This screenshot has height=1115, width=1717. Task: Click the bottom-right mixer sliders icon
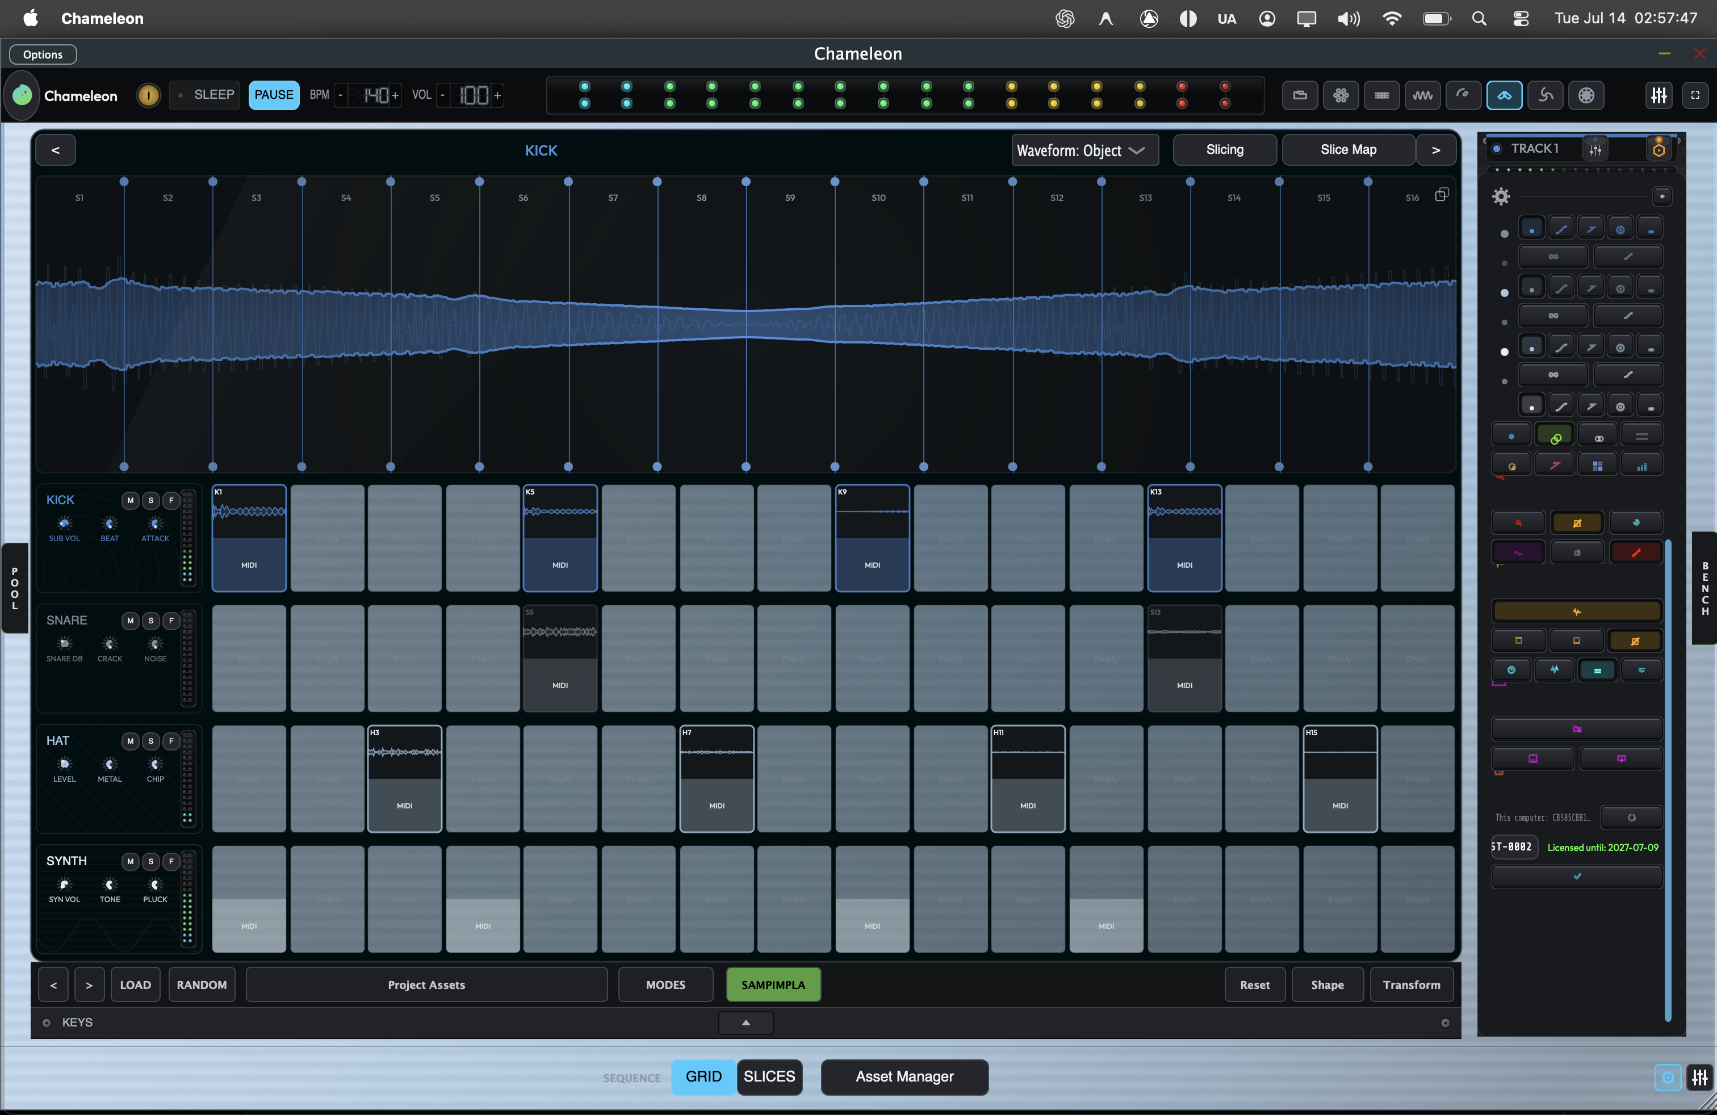1700,1078
